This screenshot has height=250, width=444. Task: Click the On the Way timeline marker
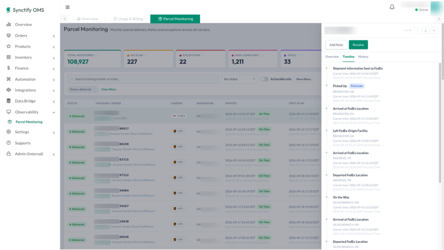click(326, 197)
